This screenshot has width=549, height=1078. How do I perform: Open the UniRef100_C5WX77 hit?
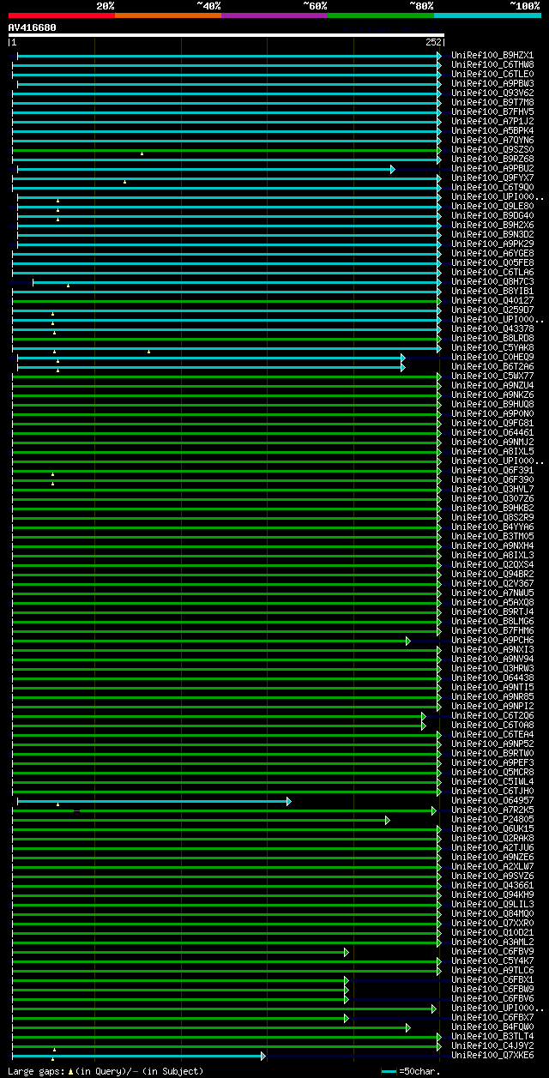point(492,376)
